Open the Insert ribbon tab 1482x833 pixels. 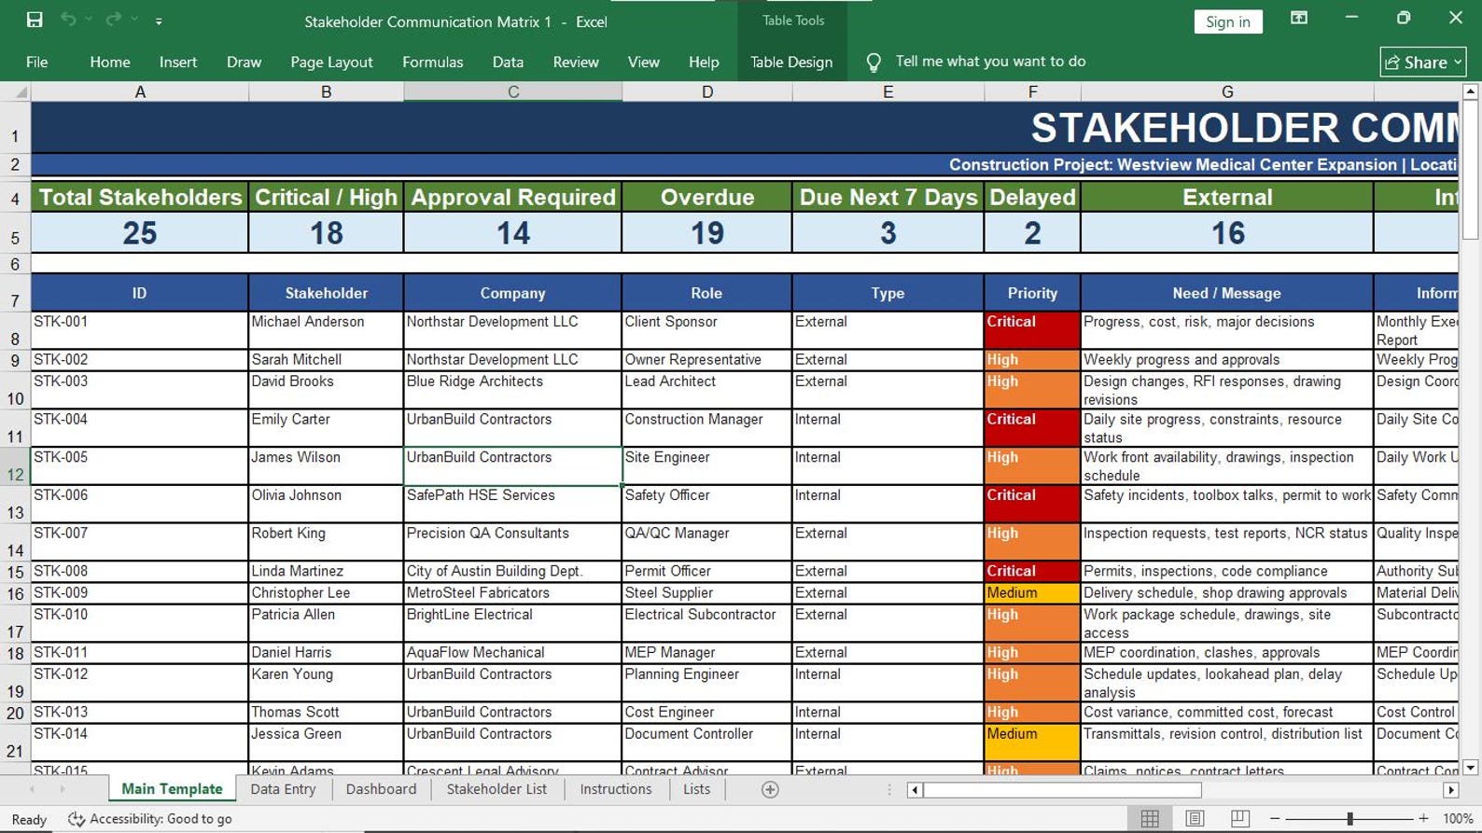pos(178,62)
